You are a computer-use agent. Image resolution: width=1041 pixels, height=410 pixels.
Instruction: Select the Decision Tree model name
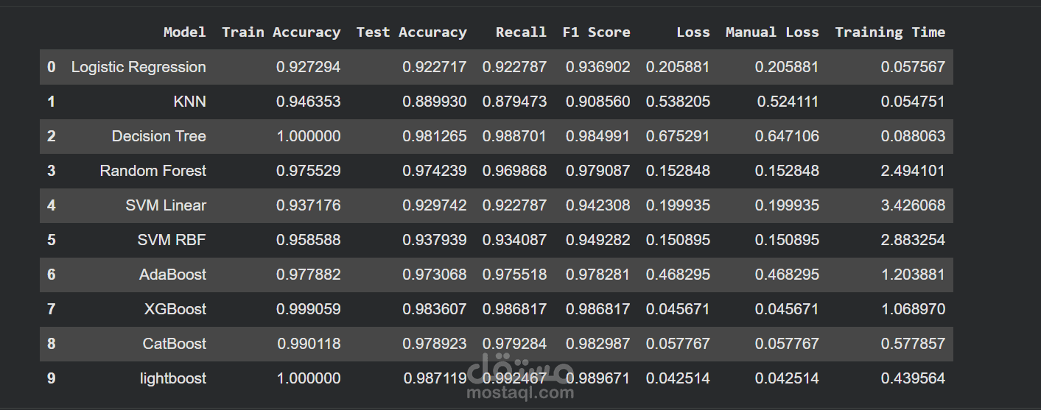tap(159, 136)
